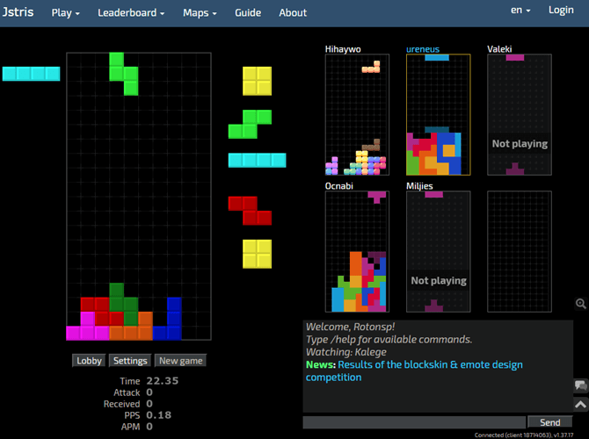Click the chat message input field

[x=414, y=422]
